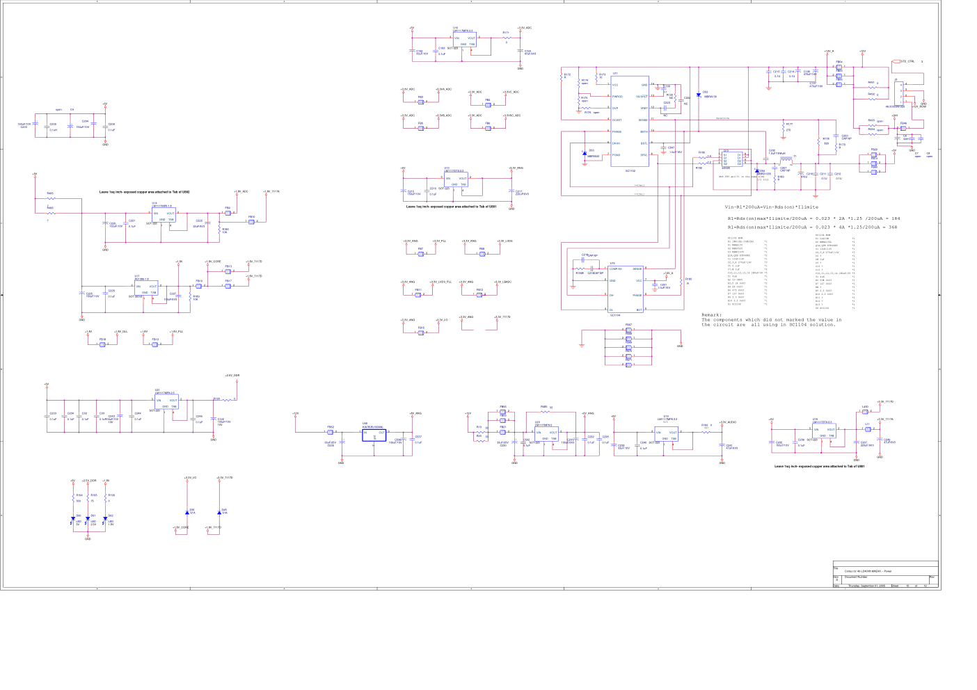Select resistor R184 10K symbol
977x690 pixels.
tap(219, 230)
